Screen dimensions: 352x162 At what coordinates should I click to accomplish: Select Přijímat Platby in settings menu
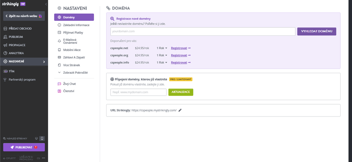(x=73, y=33)
